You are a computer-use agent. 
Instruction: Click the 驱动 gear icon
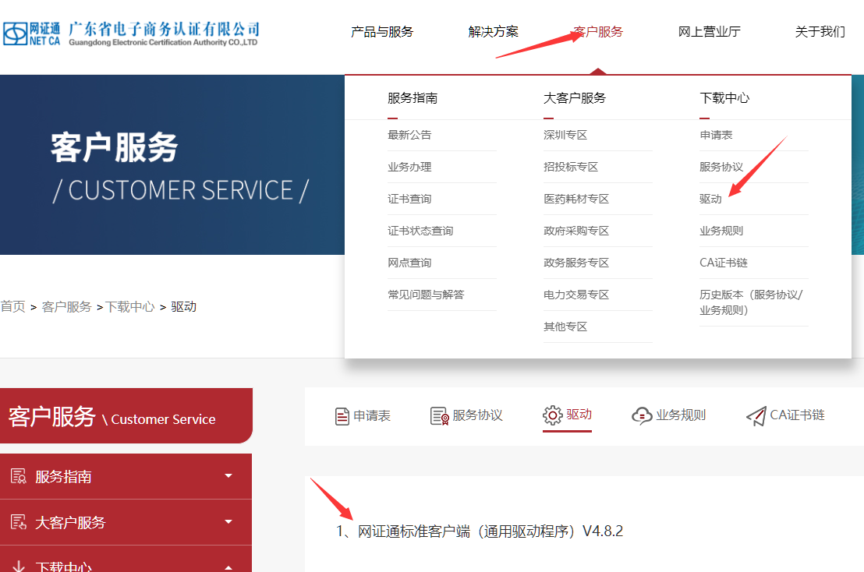coord(553,415)
